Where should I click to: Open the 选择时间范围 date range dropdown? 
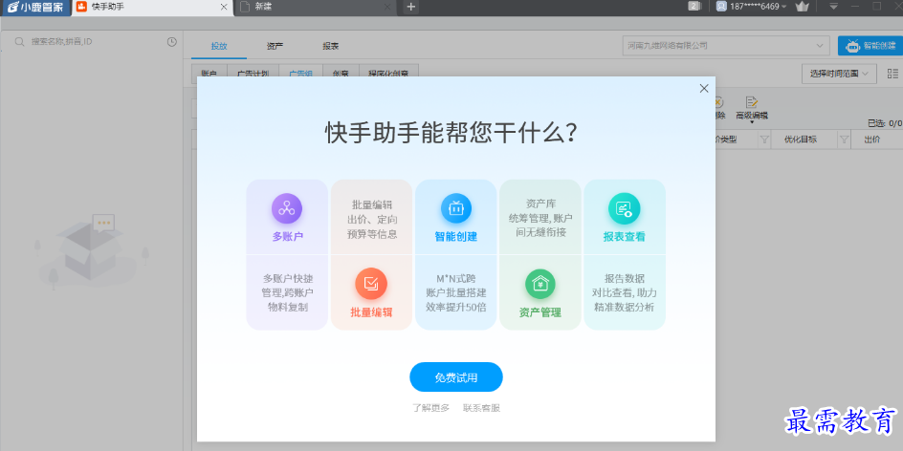coord(839,74)
